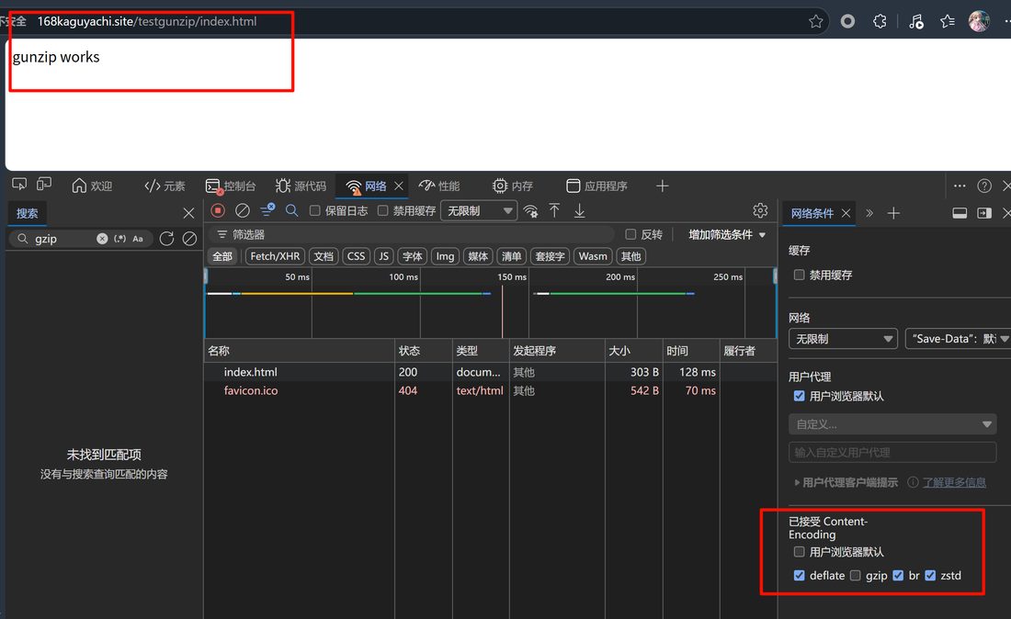Filter requests by Wasm

tap(593, 256)
